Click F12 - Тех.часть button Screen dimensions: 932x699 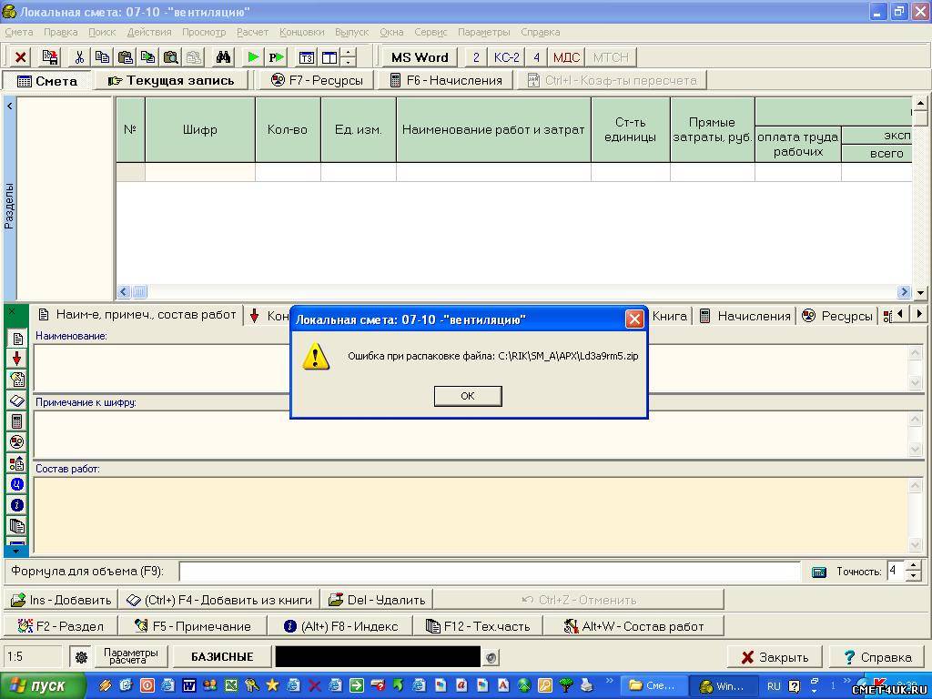point(478,626)
